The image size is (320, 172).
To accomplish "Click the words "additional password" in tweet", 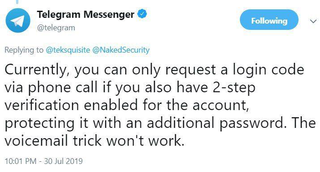I will tap(215, 123).
